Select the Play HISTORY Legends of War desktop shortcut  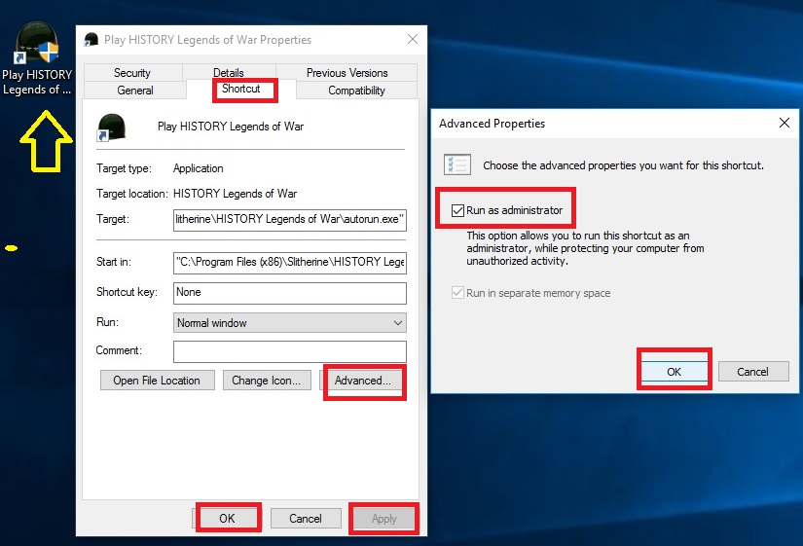coord(36,59)
